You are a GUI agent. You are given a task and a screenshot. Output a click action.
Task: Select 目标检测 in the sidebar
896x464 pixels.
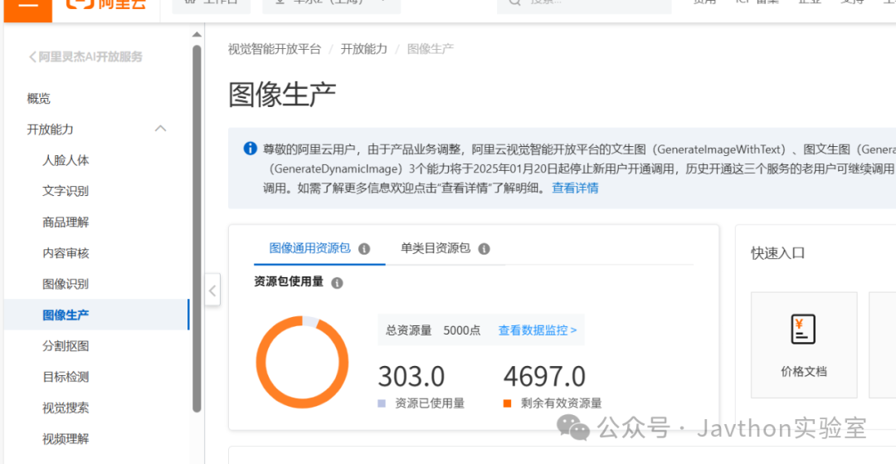click(66, 377)
